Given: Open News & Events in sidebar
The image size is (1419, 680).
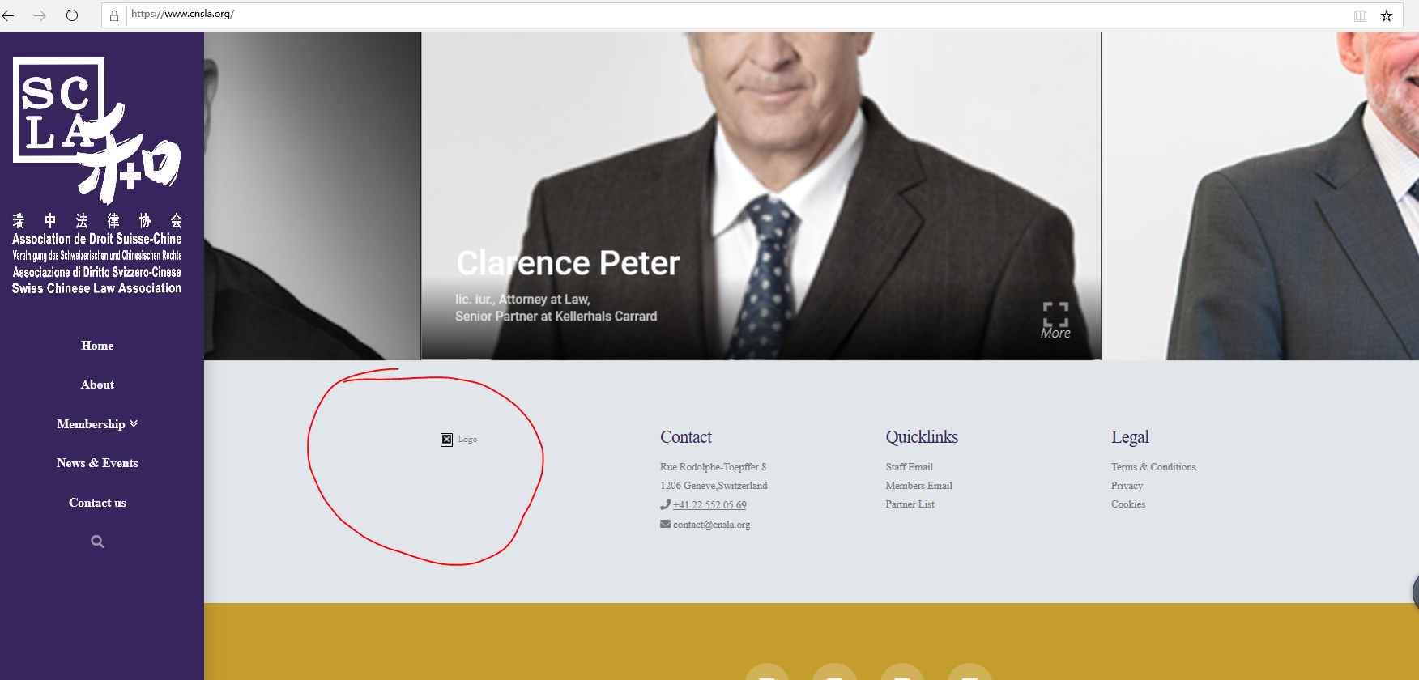Looking at the screenshot, I should (97, 463).
